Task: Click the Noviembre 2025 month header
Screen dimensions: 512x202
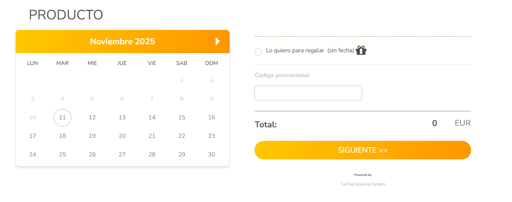Action: coord(122,41)
